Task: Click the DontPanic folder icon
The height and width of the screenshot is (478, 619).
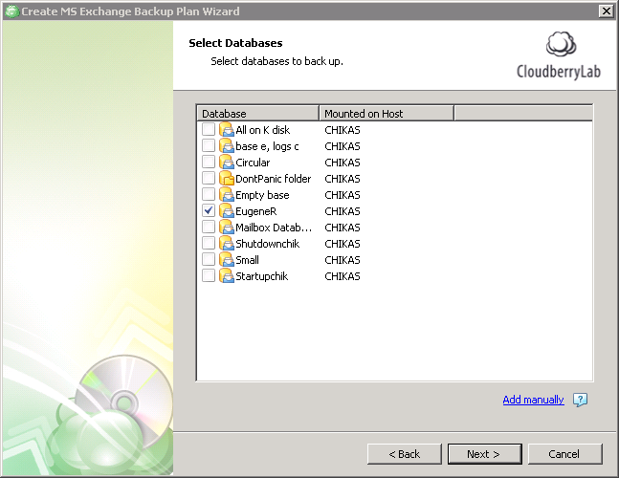Action: coord(227,178)
